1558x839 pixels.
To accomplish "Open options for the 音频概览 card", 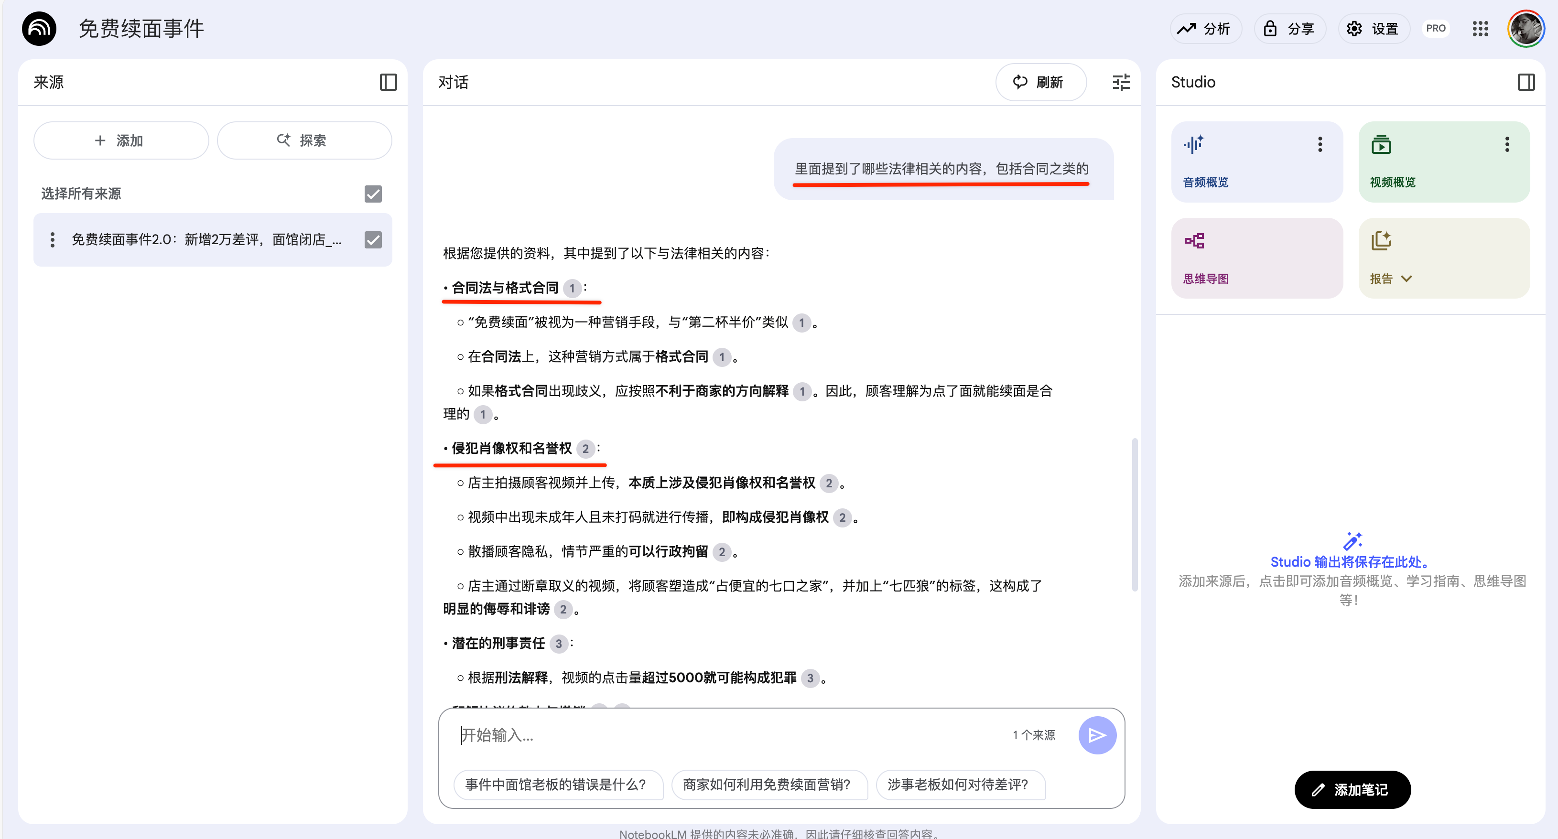I will (x=1320, y=144).
